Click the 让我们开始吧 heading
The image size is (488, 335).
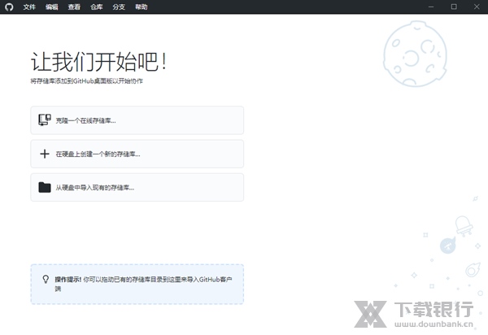(x=103, y=63)
